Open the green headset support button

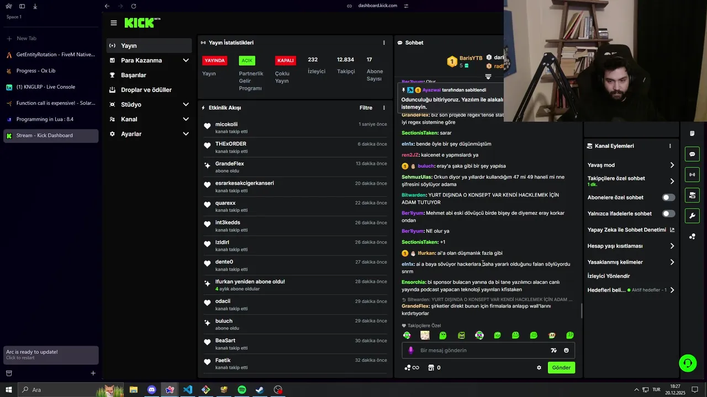coord(688,363)
